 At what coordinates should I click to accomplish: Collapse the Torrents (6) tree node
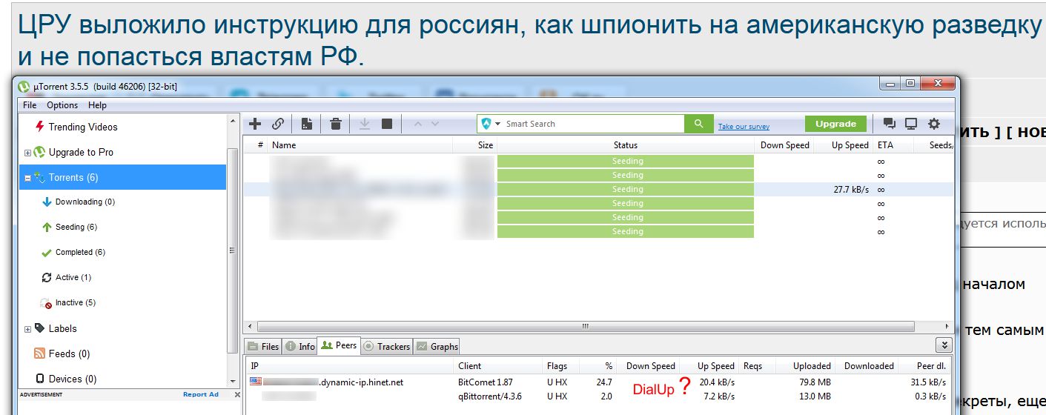click(27, 178)
